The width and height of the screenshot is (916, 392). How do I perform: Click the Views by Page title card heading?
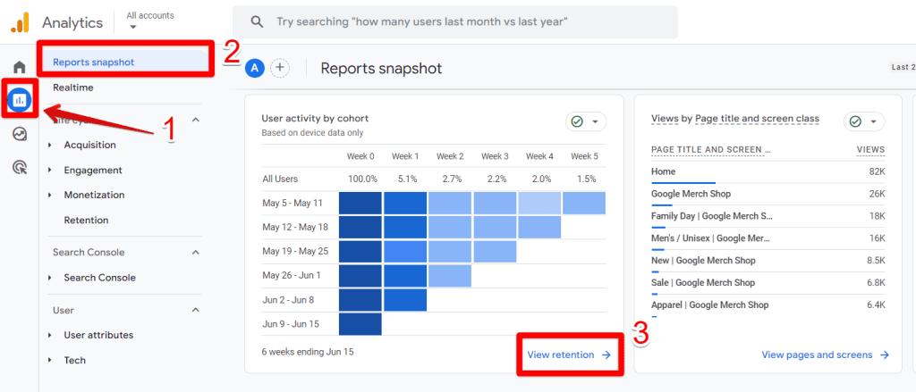(735, 119)
